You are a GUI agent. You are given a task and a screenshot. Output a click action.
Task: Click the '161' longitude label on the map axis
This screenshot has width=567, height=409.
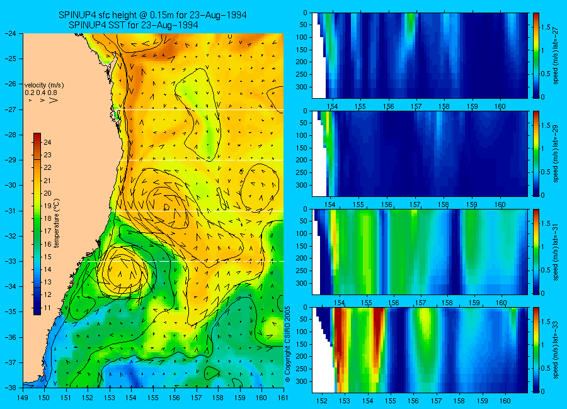[x=283, y=398]
